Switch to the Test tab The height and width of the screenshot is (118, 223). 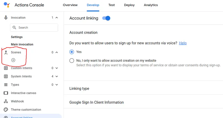[x=111, y=5]
